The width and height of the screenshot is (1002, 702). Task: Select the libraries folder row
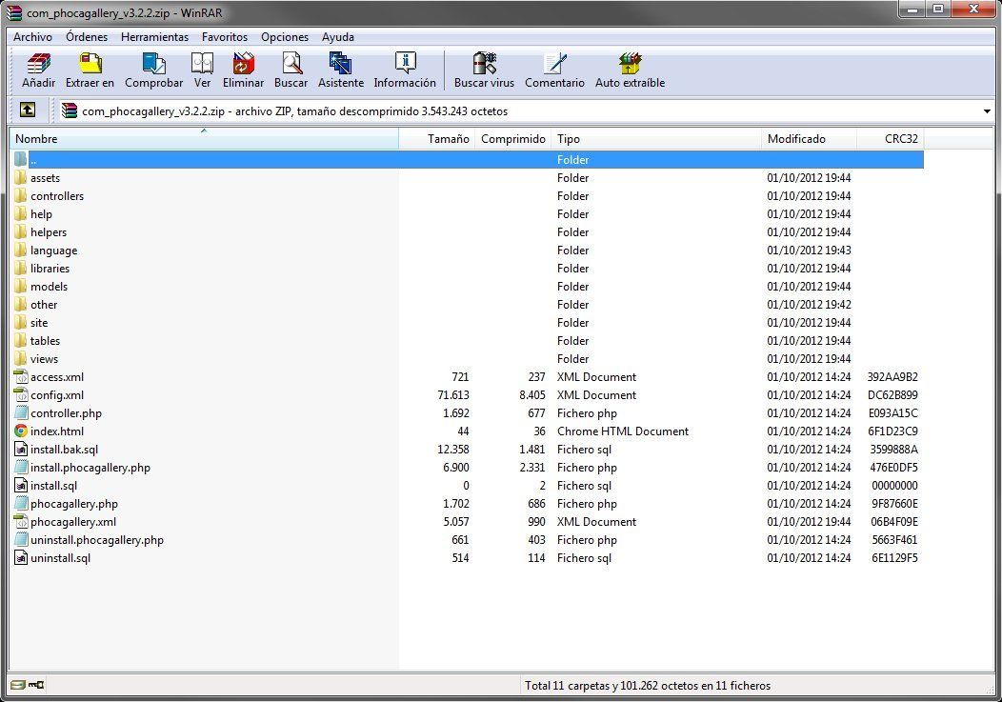pyautogui.click(x=468, y=269)
